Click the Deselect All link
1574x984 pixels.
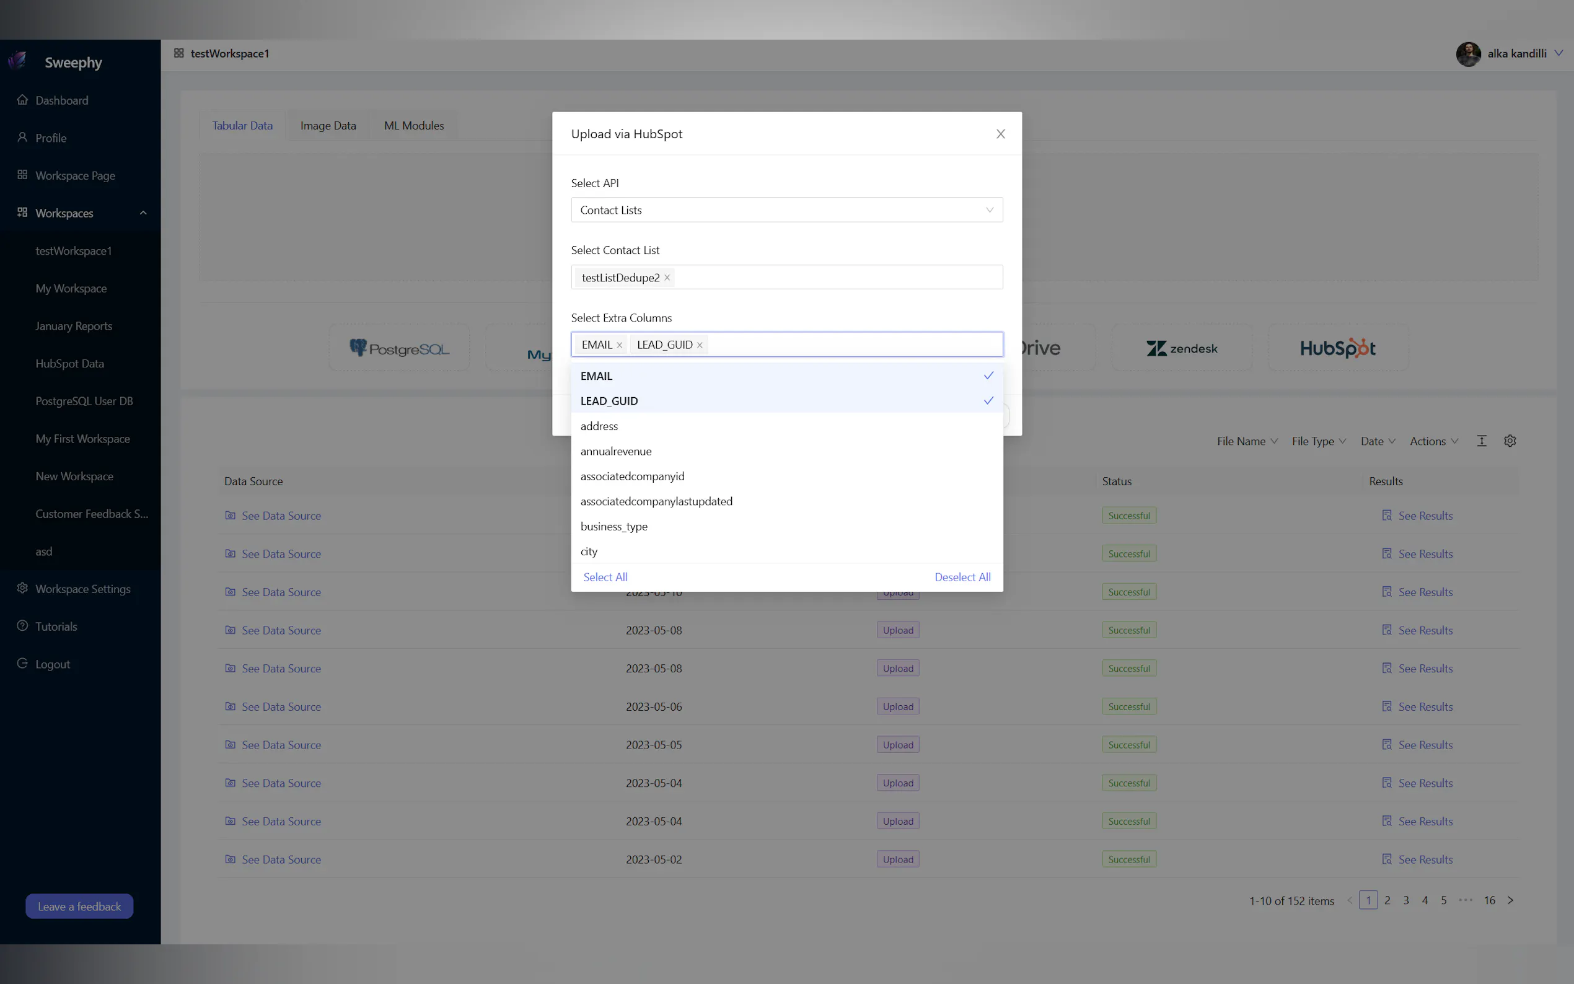click(x=962, y=578)
